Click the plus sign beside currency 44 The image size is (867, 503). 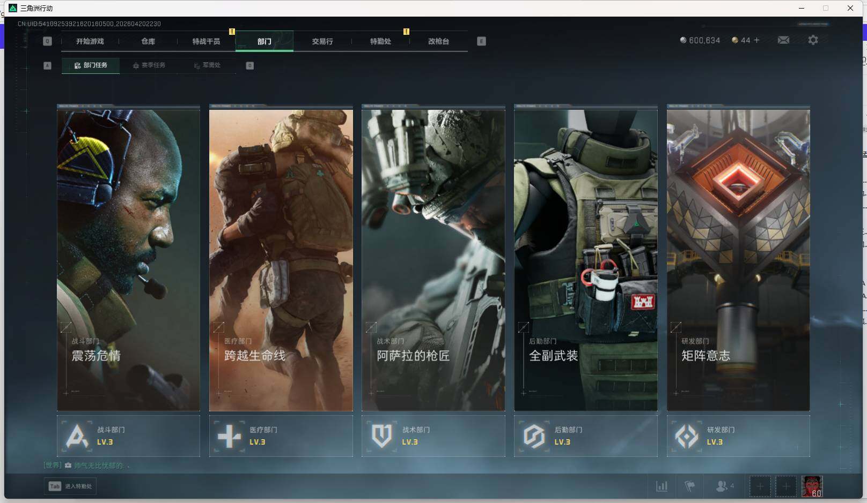[x=756, y=40]
